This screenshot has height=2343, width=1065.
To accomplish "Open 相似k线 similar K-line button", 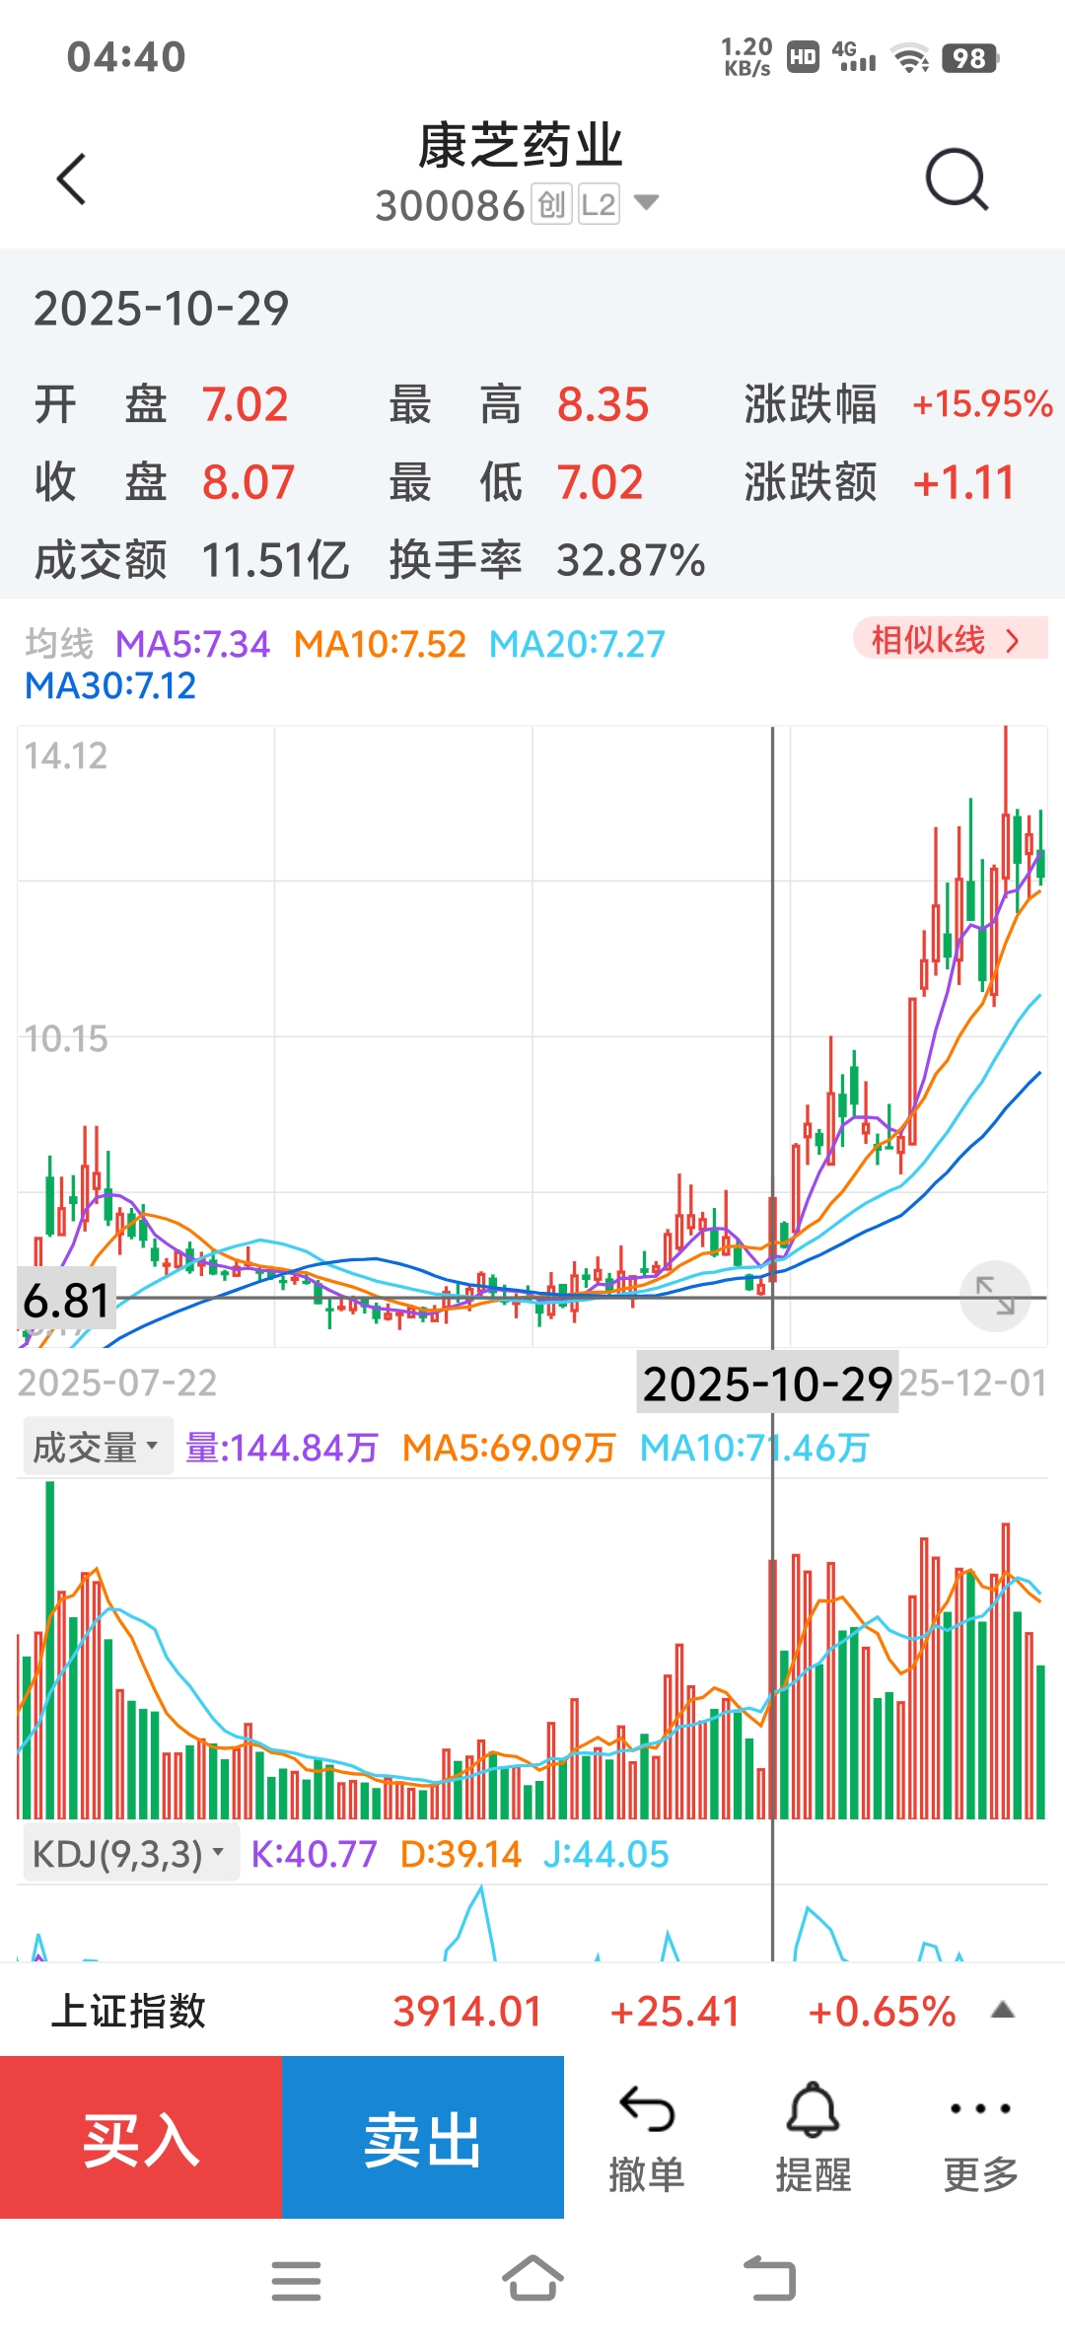I will (x=950, y=639).
